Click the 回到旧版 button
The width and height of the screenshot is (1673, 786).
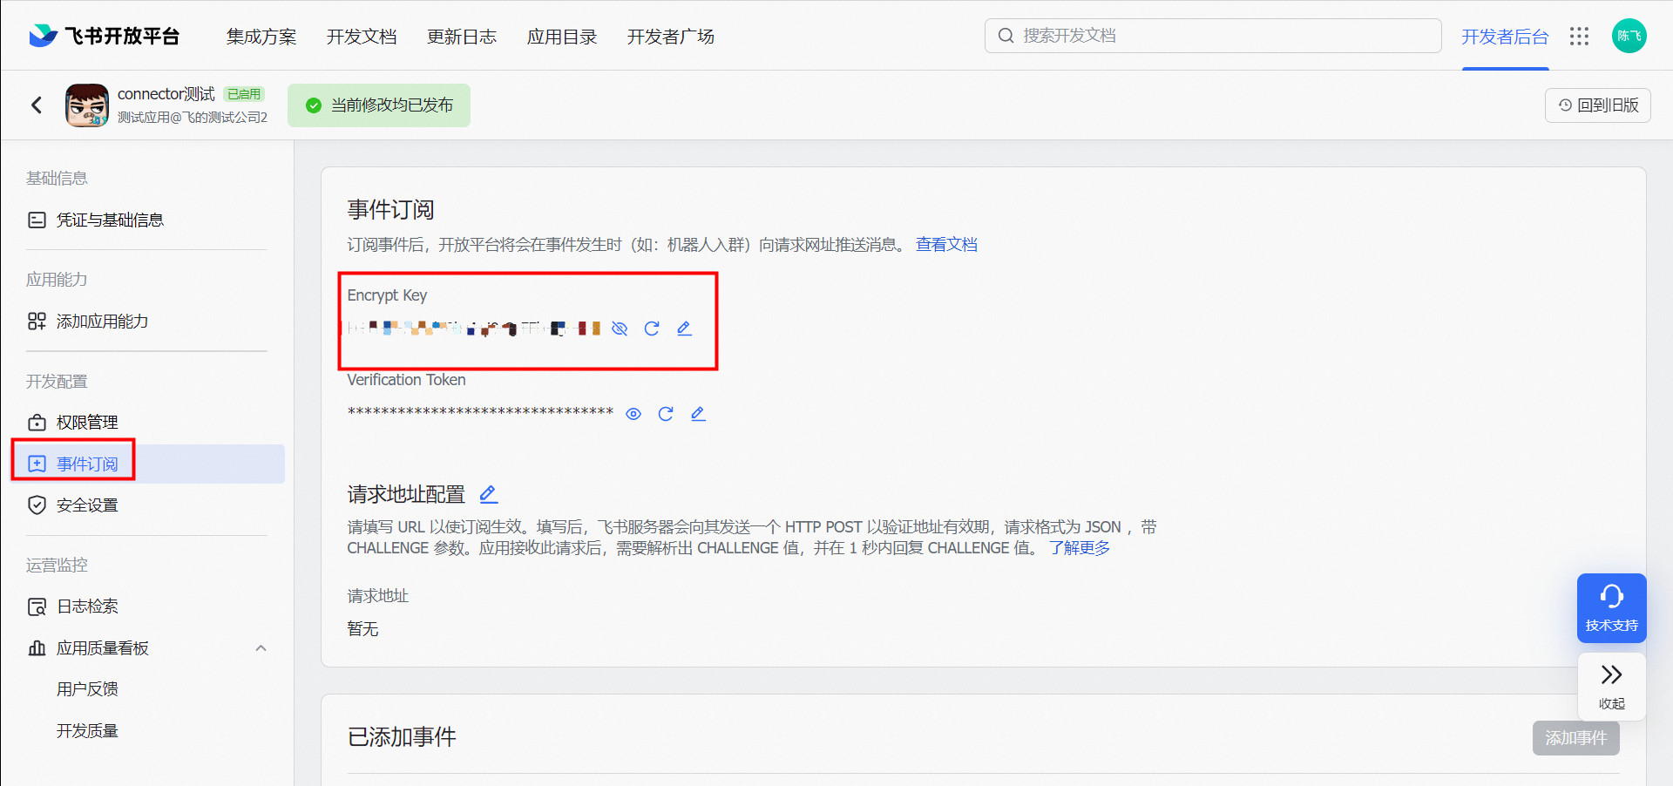[x=1597, y=105]
